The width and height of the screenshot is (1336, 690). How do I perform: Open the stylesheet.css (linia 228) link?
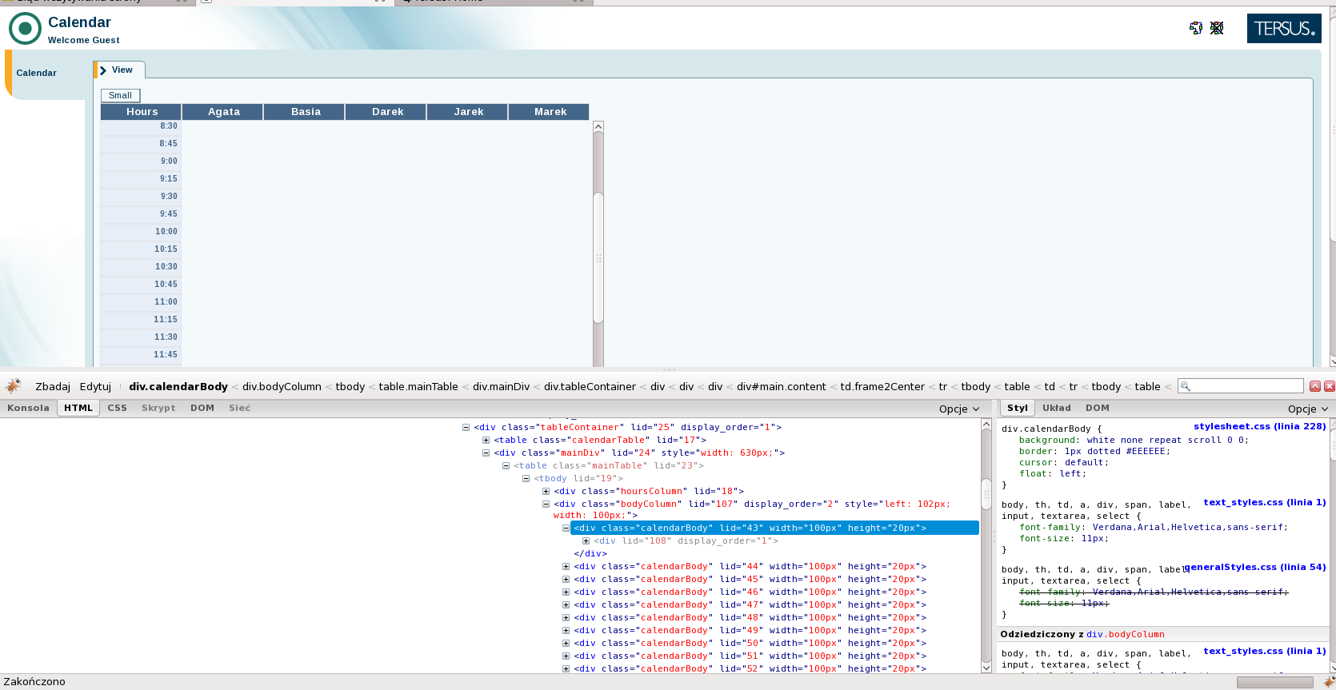click(1259, 426)
